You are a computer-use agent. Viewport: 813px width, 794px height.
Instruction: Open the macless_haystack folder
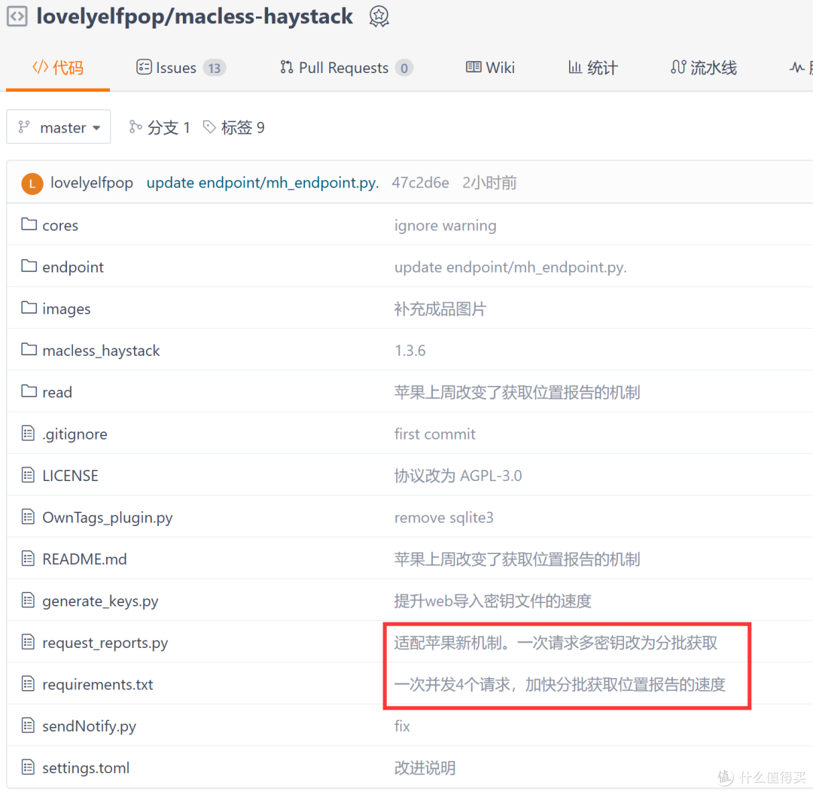pos(101,351)
